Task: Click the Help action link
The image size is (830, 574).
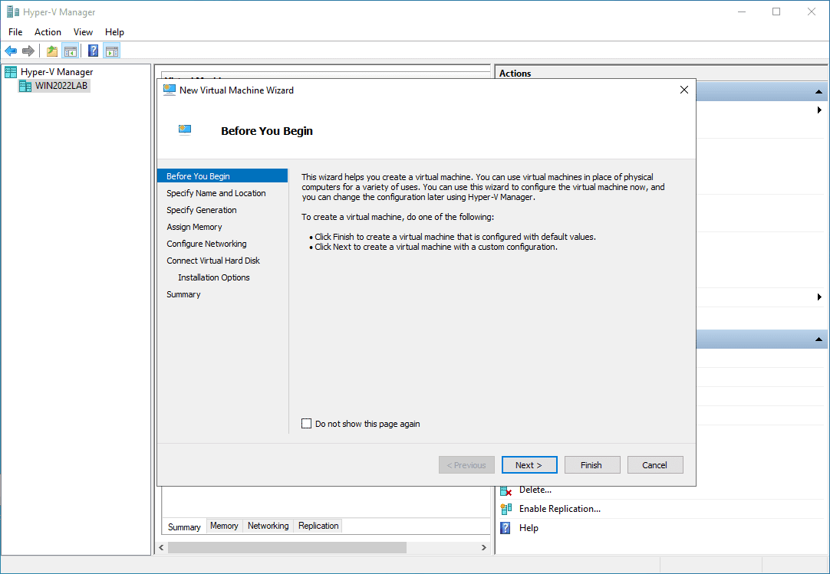Action: tap(529, 528)
